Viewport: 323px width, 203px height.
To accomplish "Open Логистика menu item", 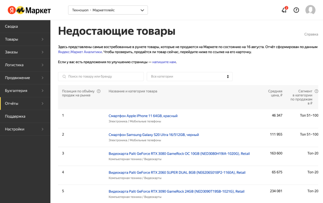I will click(25, 65).
